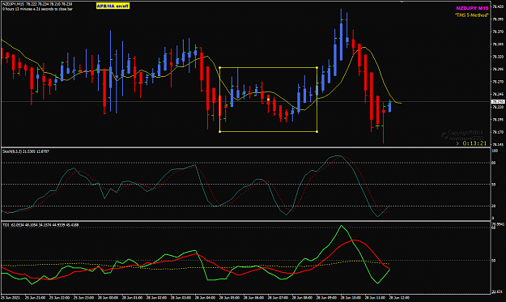
Task: Select the rectangle's white center anchor point
Action: (x=268, y=100)
